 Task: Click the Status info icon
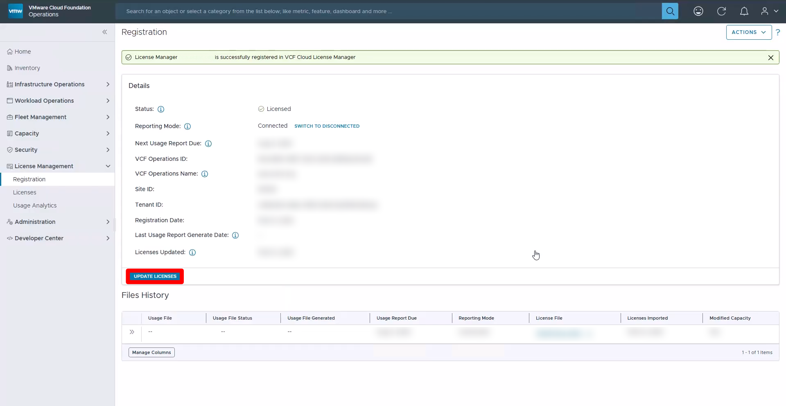pos(161,109)
